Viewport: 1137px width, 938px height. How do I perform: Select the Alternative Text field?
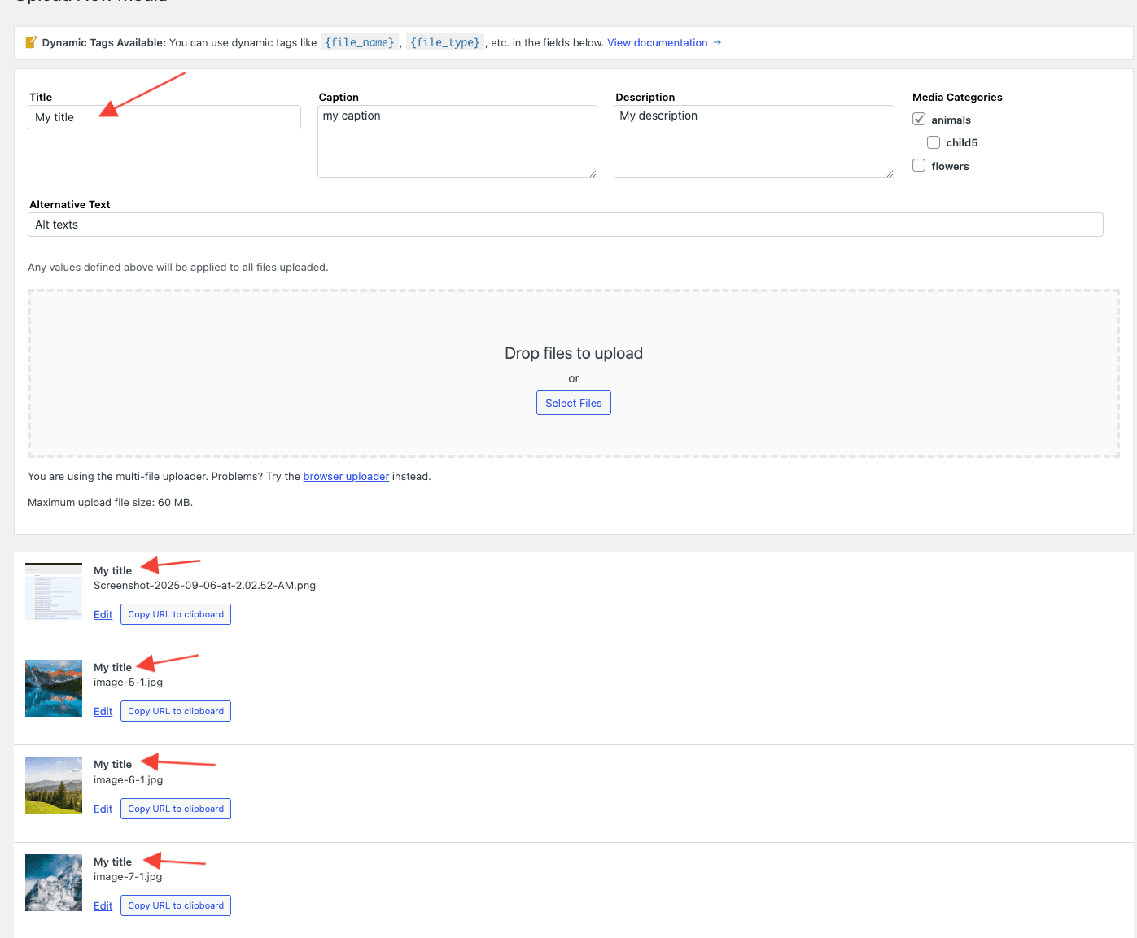(565, 225)
